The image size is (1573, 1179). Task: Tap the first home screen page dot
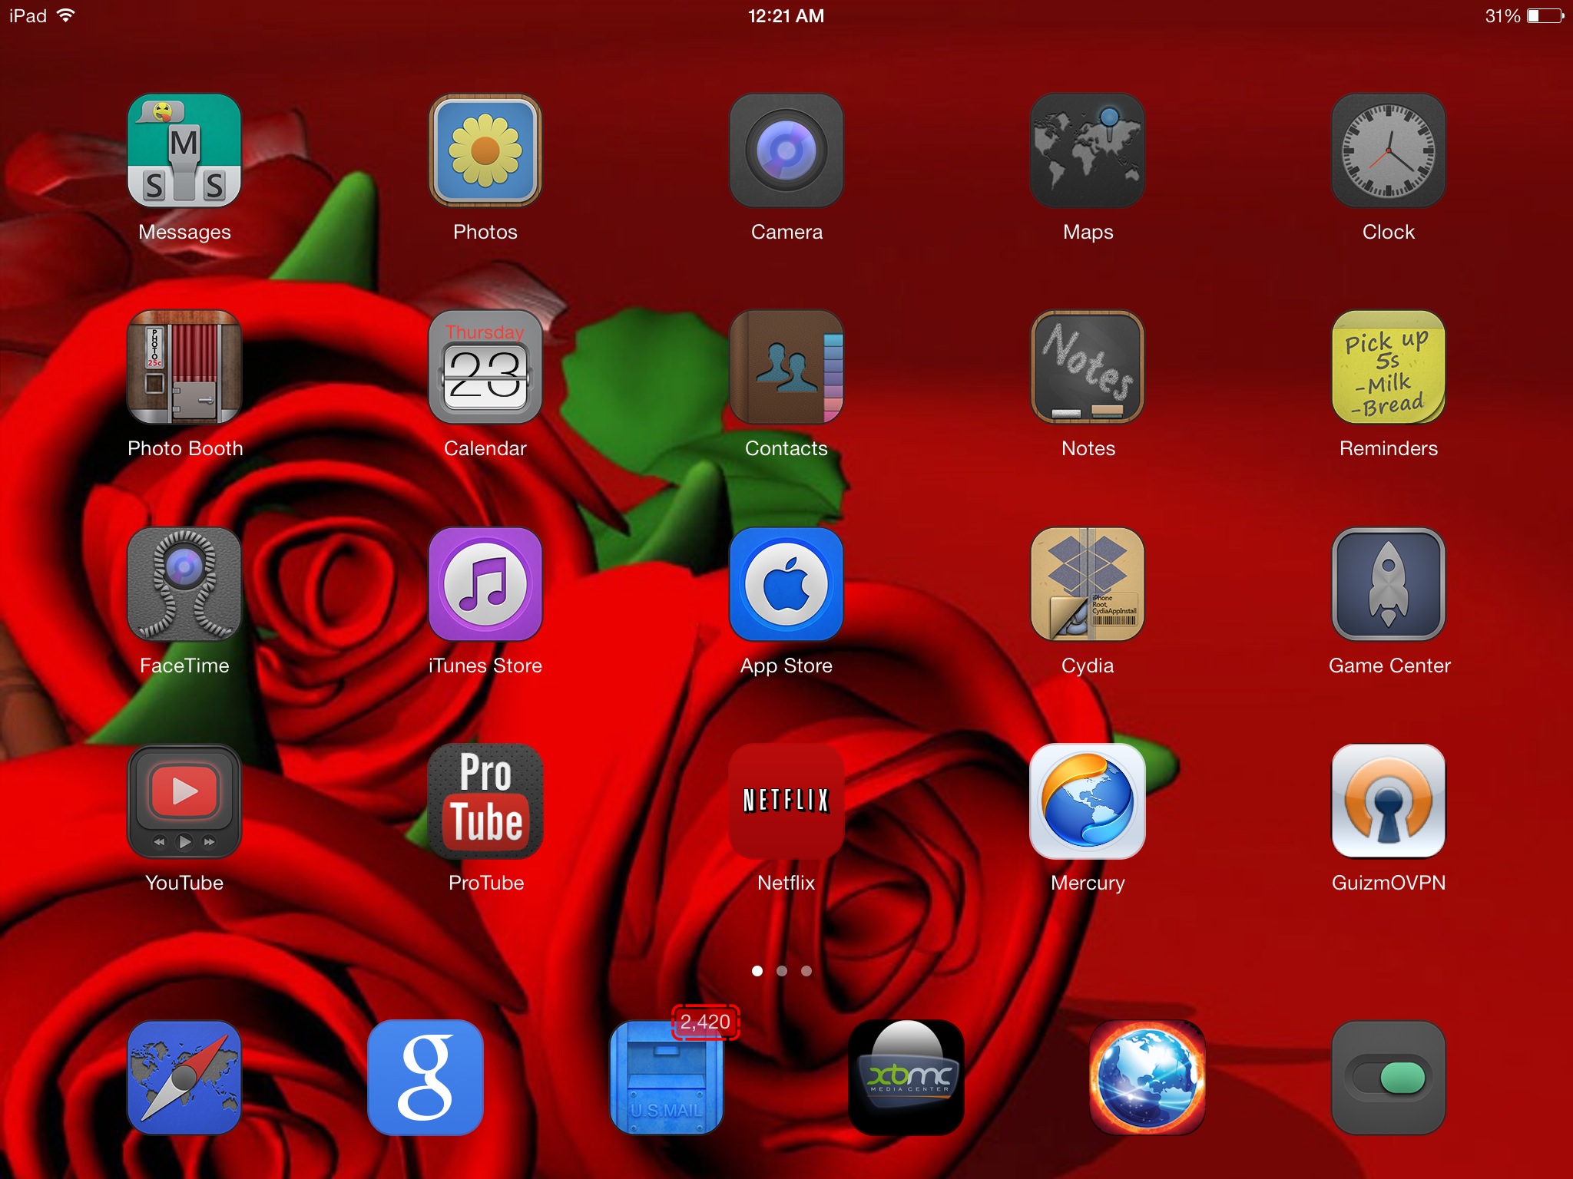click(x=757, y=971)
